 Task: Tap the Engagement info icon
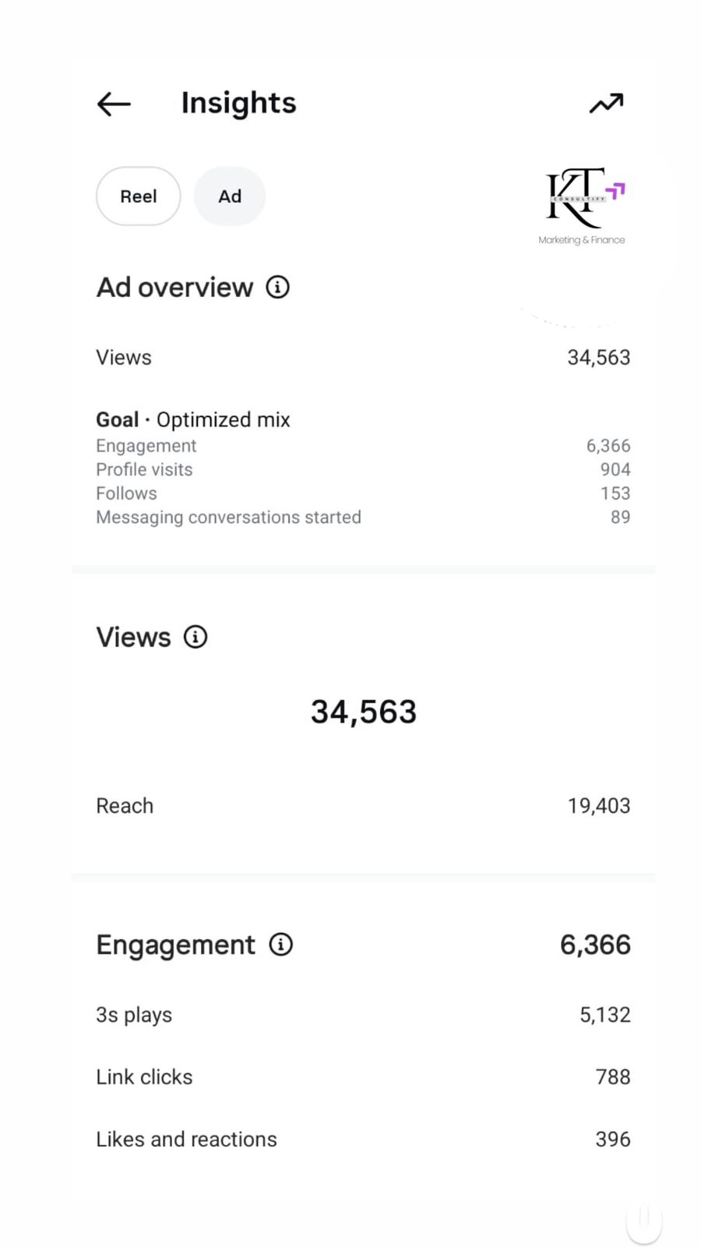coord(281,945)
